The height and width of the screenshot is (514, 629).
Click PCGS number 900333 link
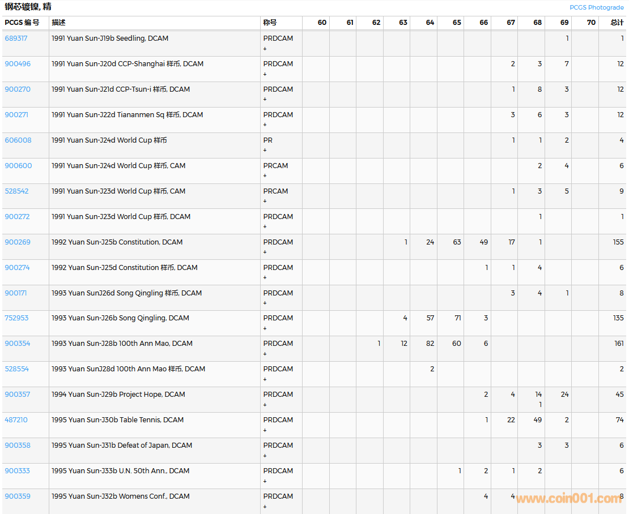[18, 471]
